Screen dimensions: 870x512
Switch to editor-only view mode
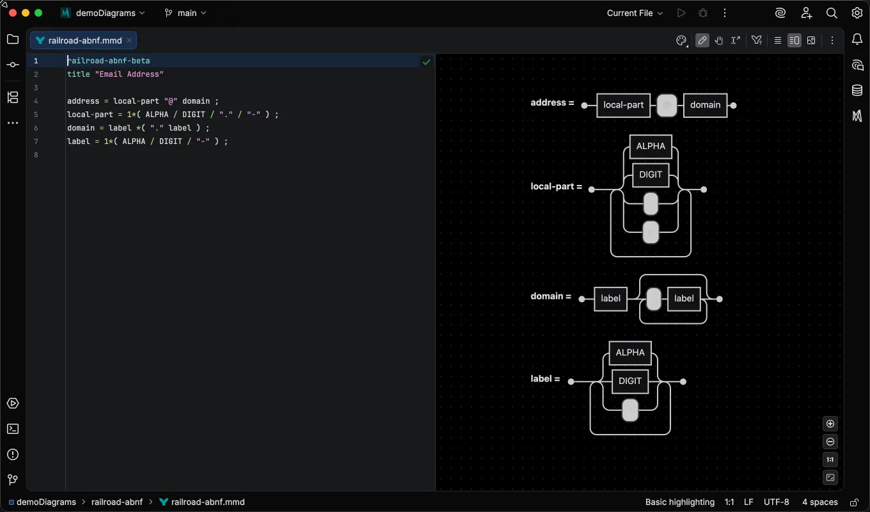(778, 40)
